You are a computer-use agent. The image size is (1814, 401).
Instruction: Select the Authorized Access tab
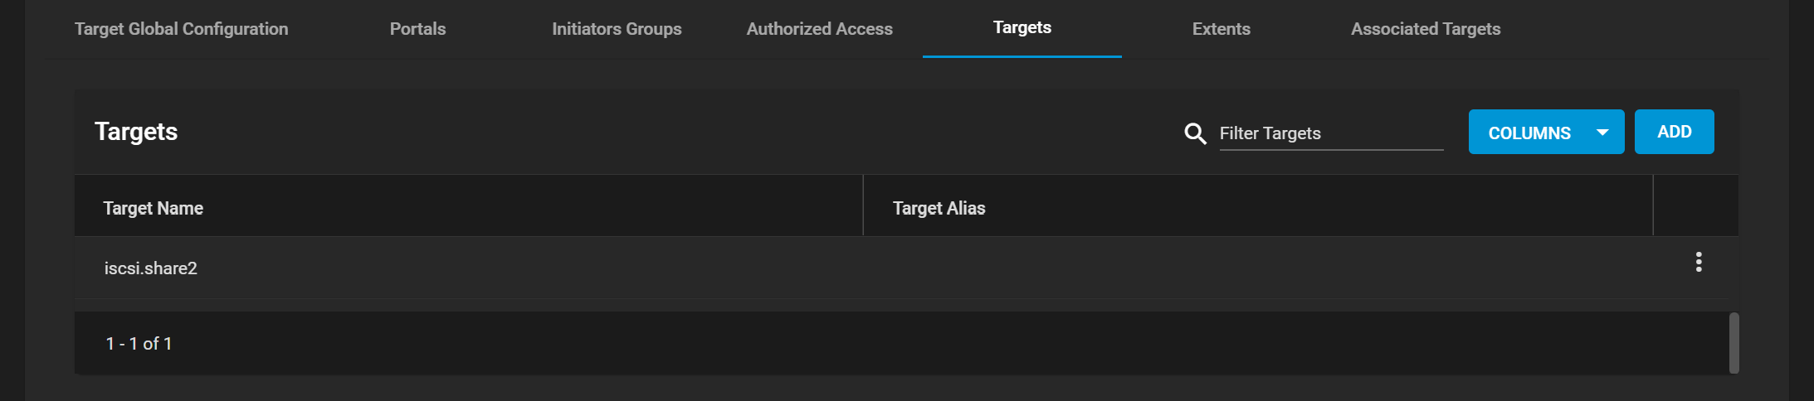tap(819, 29)
